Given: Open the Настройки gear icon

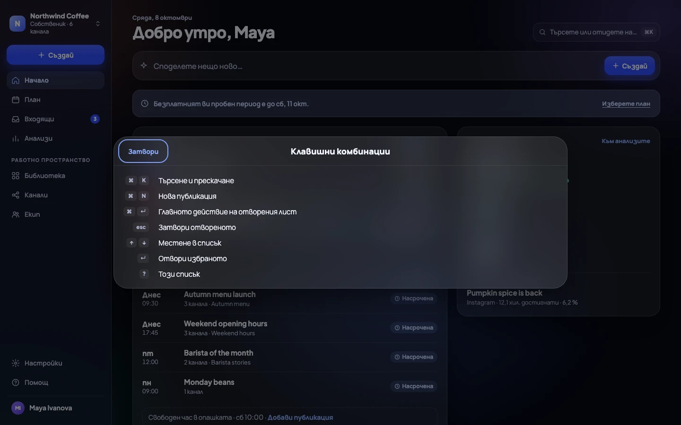Looking at the screenshot, I should tap(16, 363).
